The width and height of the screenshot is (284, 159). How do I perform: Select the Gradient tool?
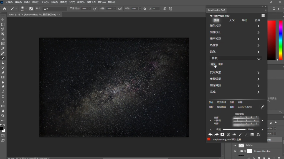pos(3,77)
